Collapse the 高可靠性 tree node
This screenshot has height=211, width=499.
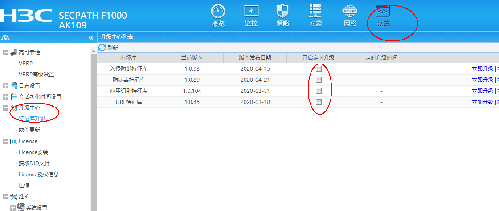tap(5, 52)
